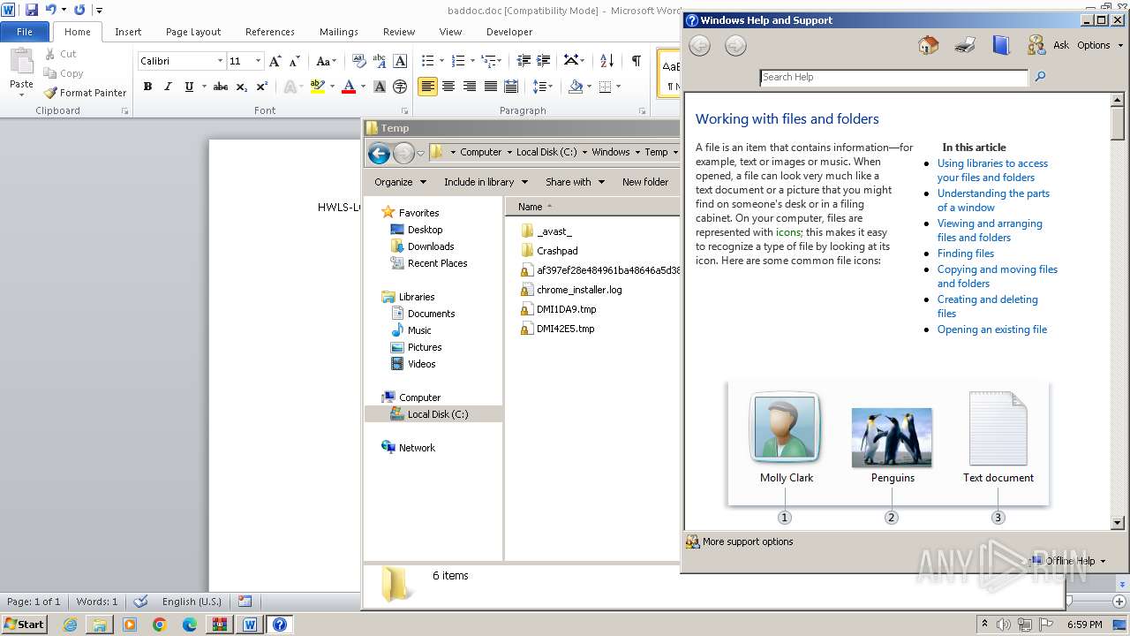The width and height of the screenshot is (1130, 636).
Task: Toggle superscript formatting
Action: (261, 87)
